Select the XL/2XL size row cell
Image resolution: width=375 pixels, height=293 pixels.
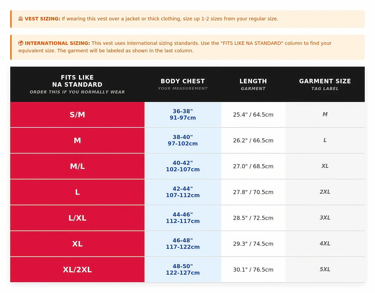coord(77,270)
